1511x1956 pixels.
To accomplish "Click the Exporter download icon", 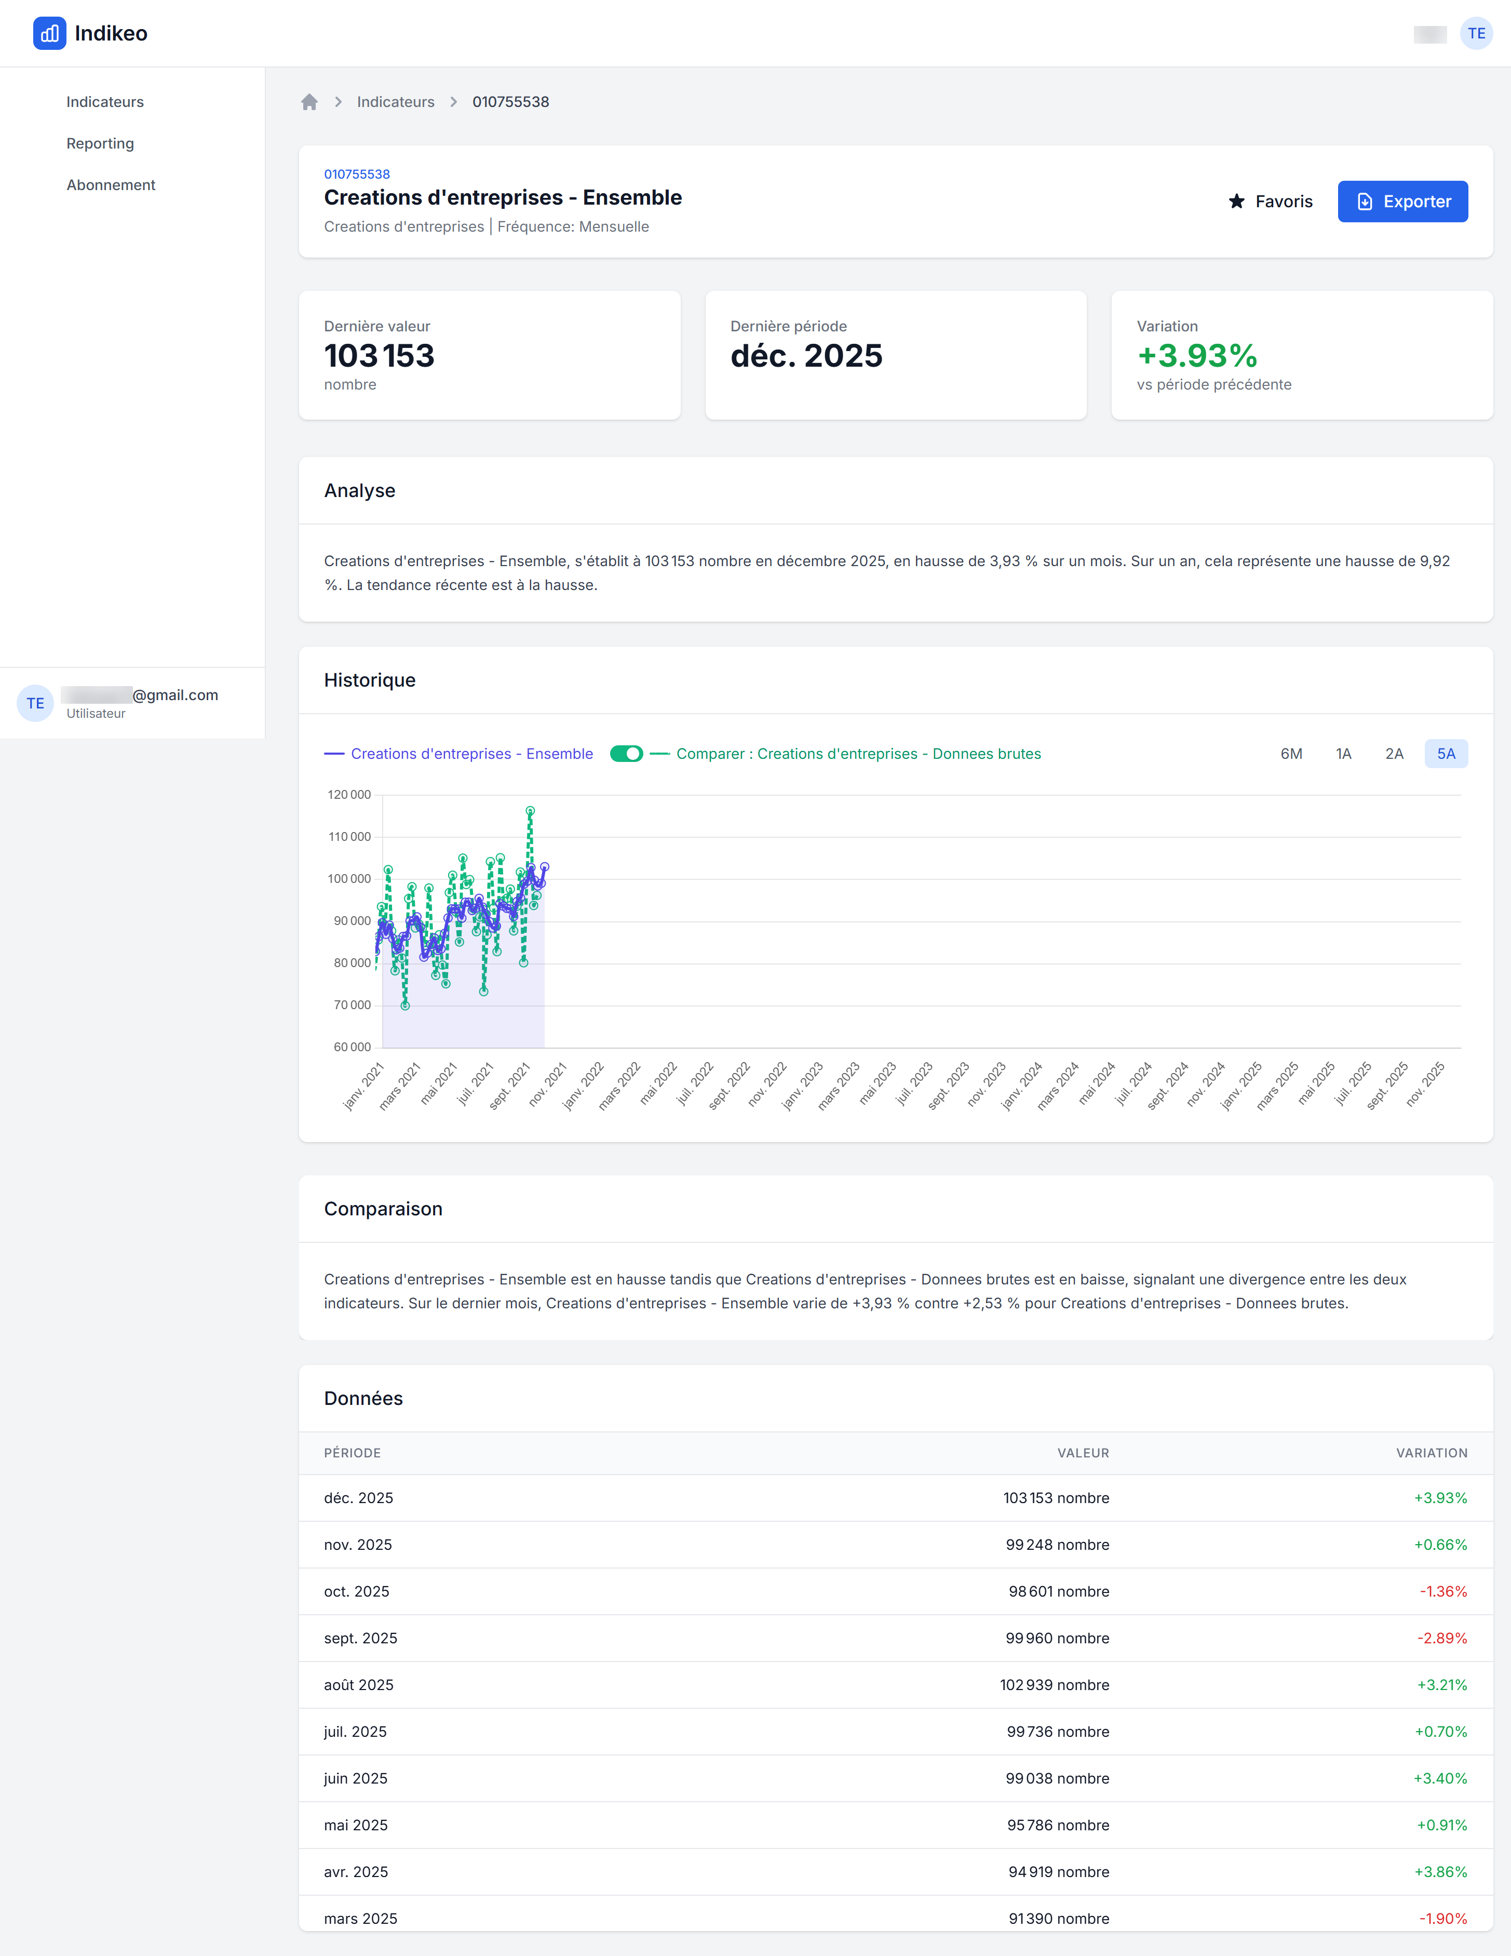I will point(1364,202).
